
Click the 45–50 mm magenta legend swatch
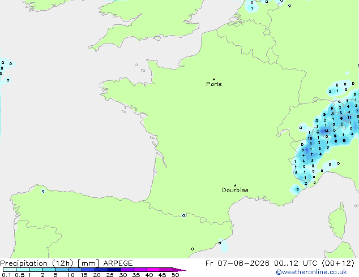(x=166, y=270)
